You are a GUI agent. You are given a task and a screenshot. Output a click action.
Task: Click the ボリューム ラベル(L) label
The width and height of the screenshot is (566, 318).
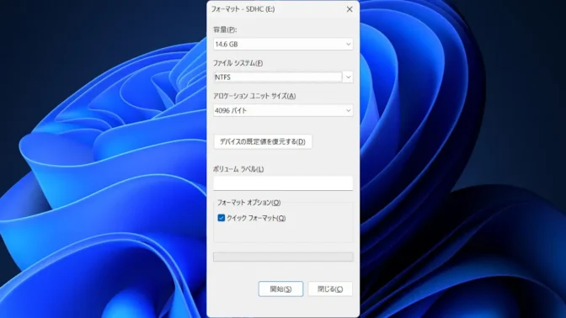pyautogui.click(x=238, y=169)
